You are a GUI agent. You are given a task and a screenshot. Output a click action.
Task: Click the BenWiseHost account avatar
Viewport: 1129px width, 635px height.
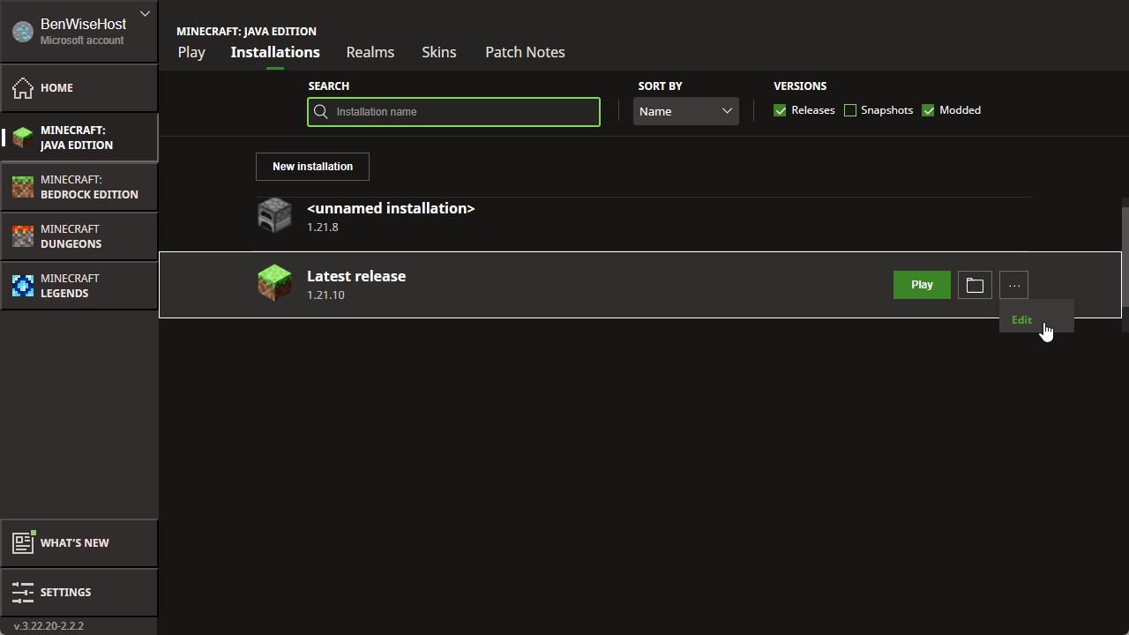click(x=23, y=32)
